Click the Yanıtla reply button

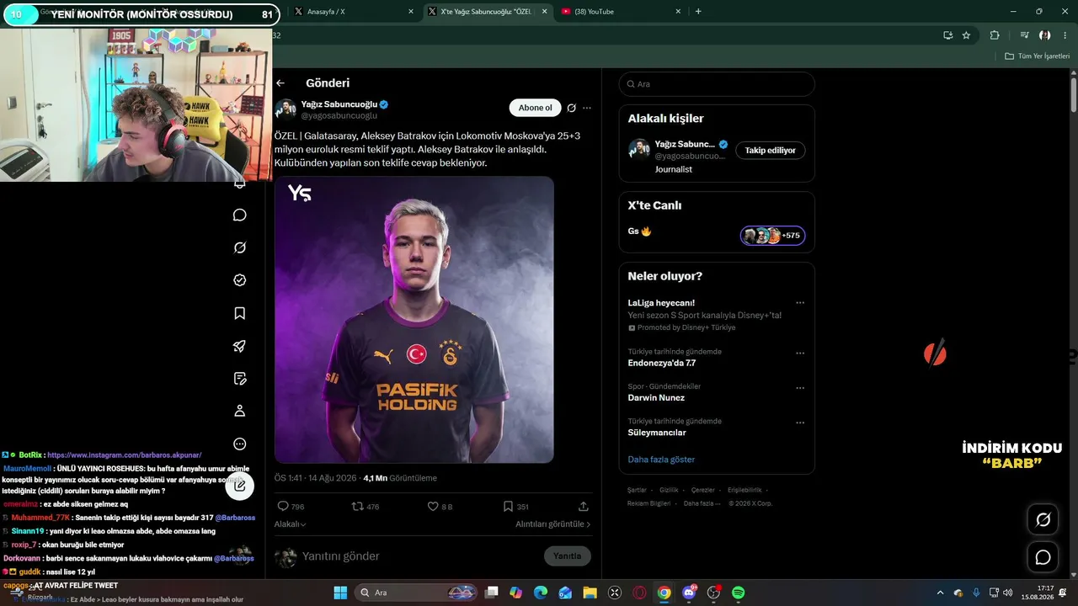[568, 556]
